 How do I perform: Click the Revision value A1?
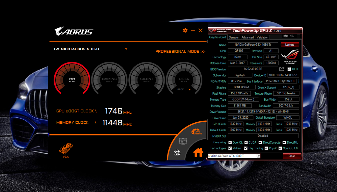click(271, 51)
